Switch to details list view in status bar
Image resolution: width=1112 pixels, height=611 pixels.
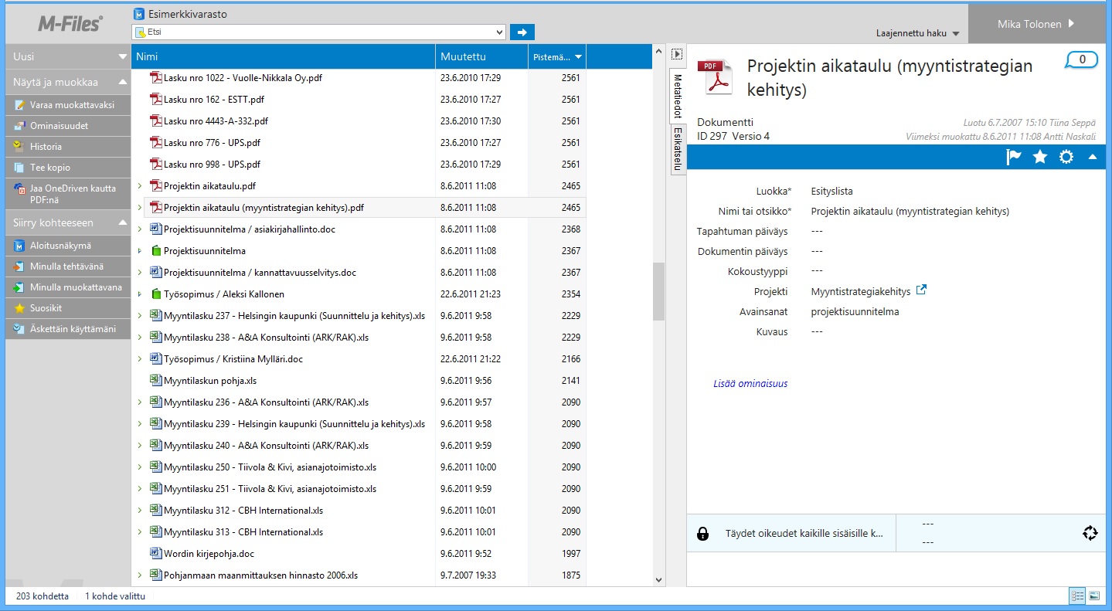1077,596
